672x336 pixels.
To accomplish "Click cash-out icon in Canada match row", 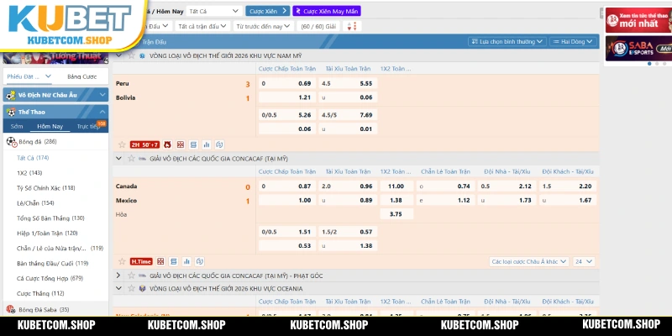I will [x=199, y=261].
